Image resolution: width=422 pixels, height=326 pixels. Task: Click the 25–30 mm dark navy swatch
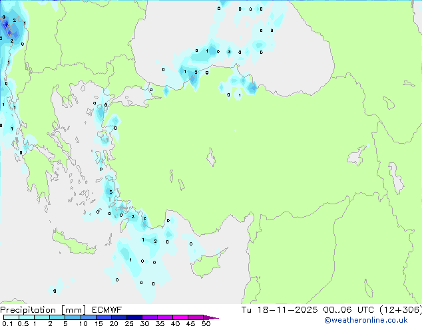134,317
